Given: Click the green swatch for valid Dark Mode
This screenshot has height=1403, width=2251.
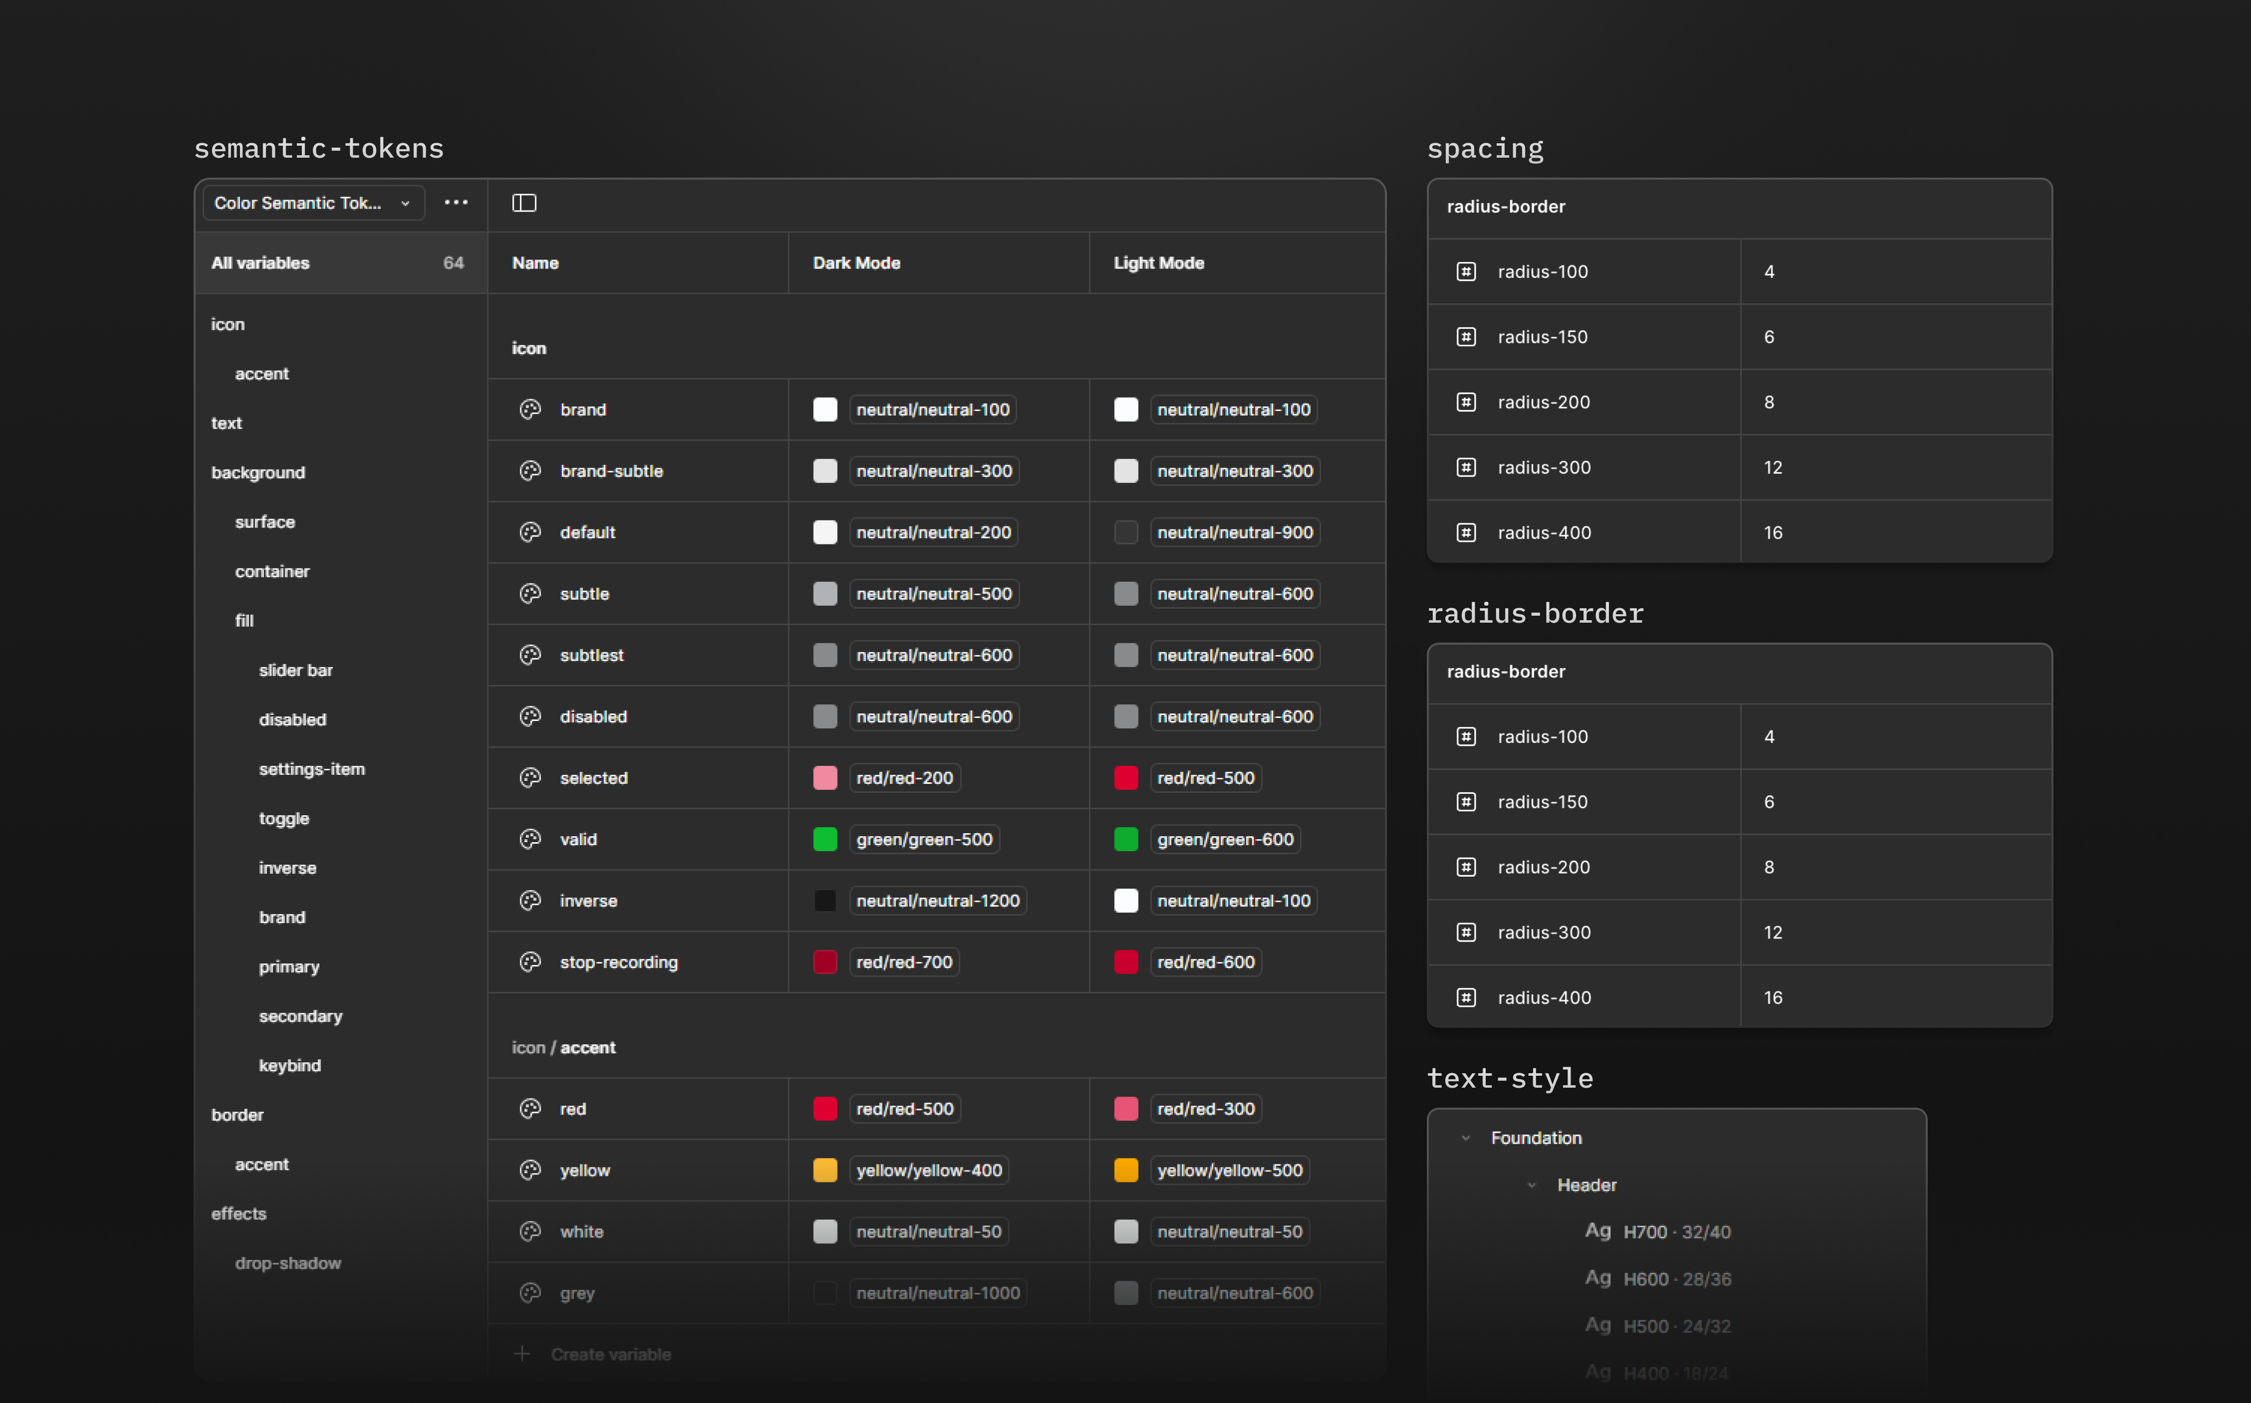Looking at the screenshot, I should coord(825,840).
